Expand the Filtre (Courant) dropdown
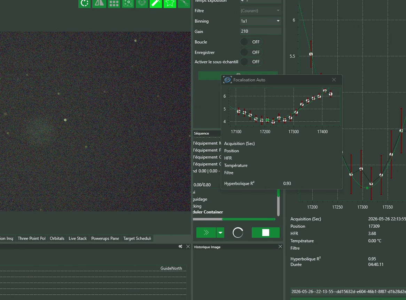406x300 pixels. 260,10
